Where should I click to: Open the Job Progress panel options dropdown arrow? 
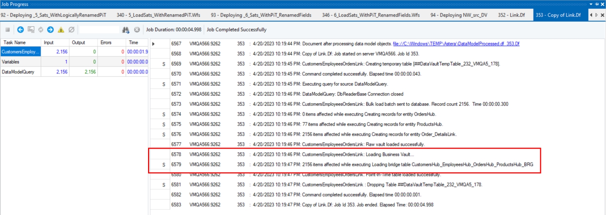591,4
